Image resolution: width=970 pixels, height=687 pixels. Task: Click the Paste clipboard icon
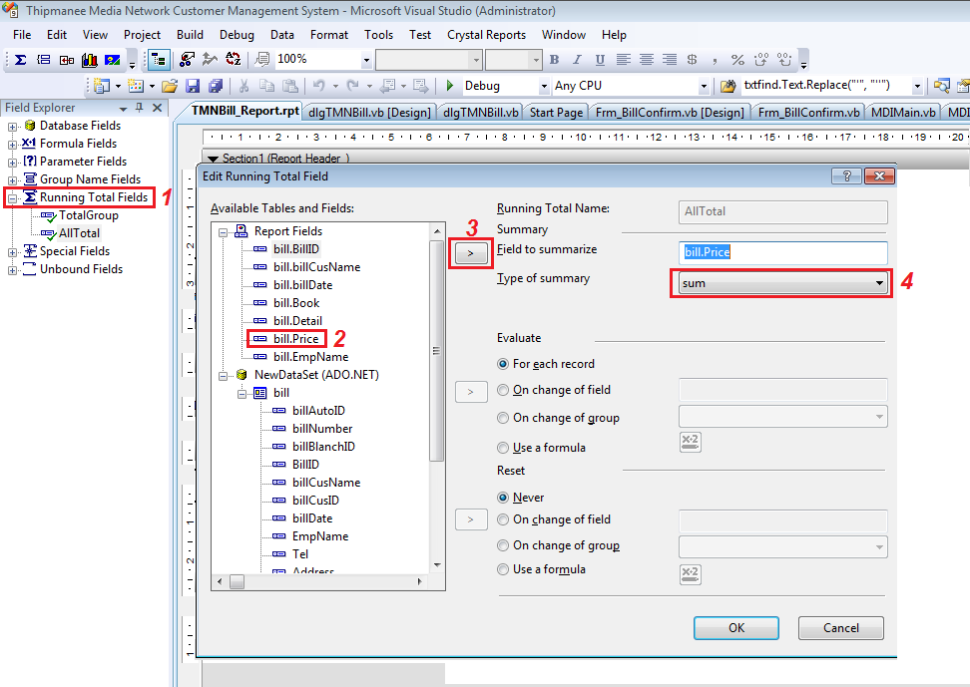289,86
